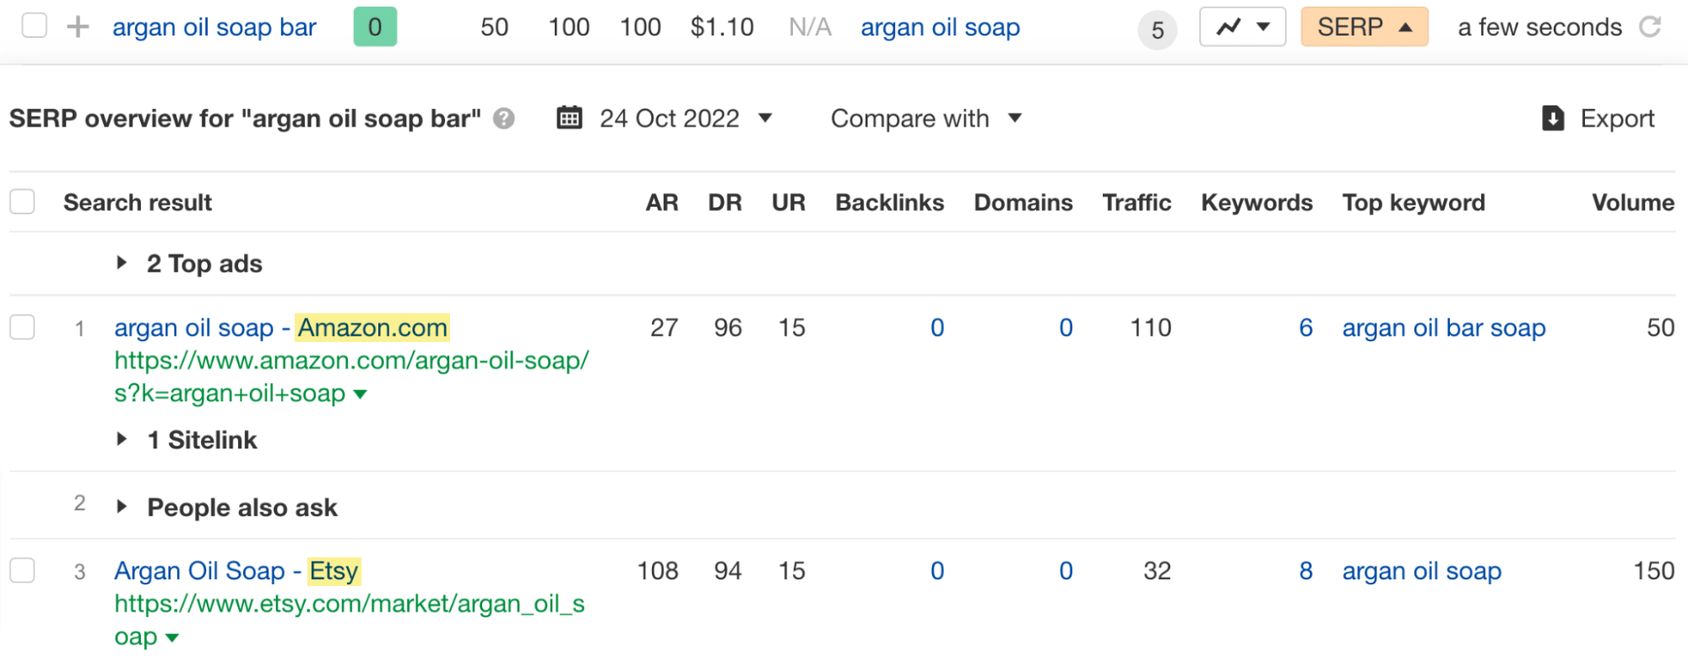
Task: Open help tooltip beside SERP overview title
Action: tap(504, 118)
